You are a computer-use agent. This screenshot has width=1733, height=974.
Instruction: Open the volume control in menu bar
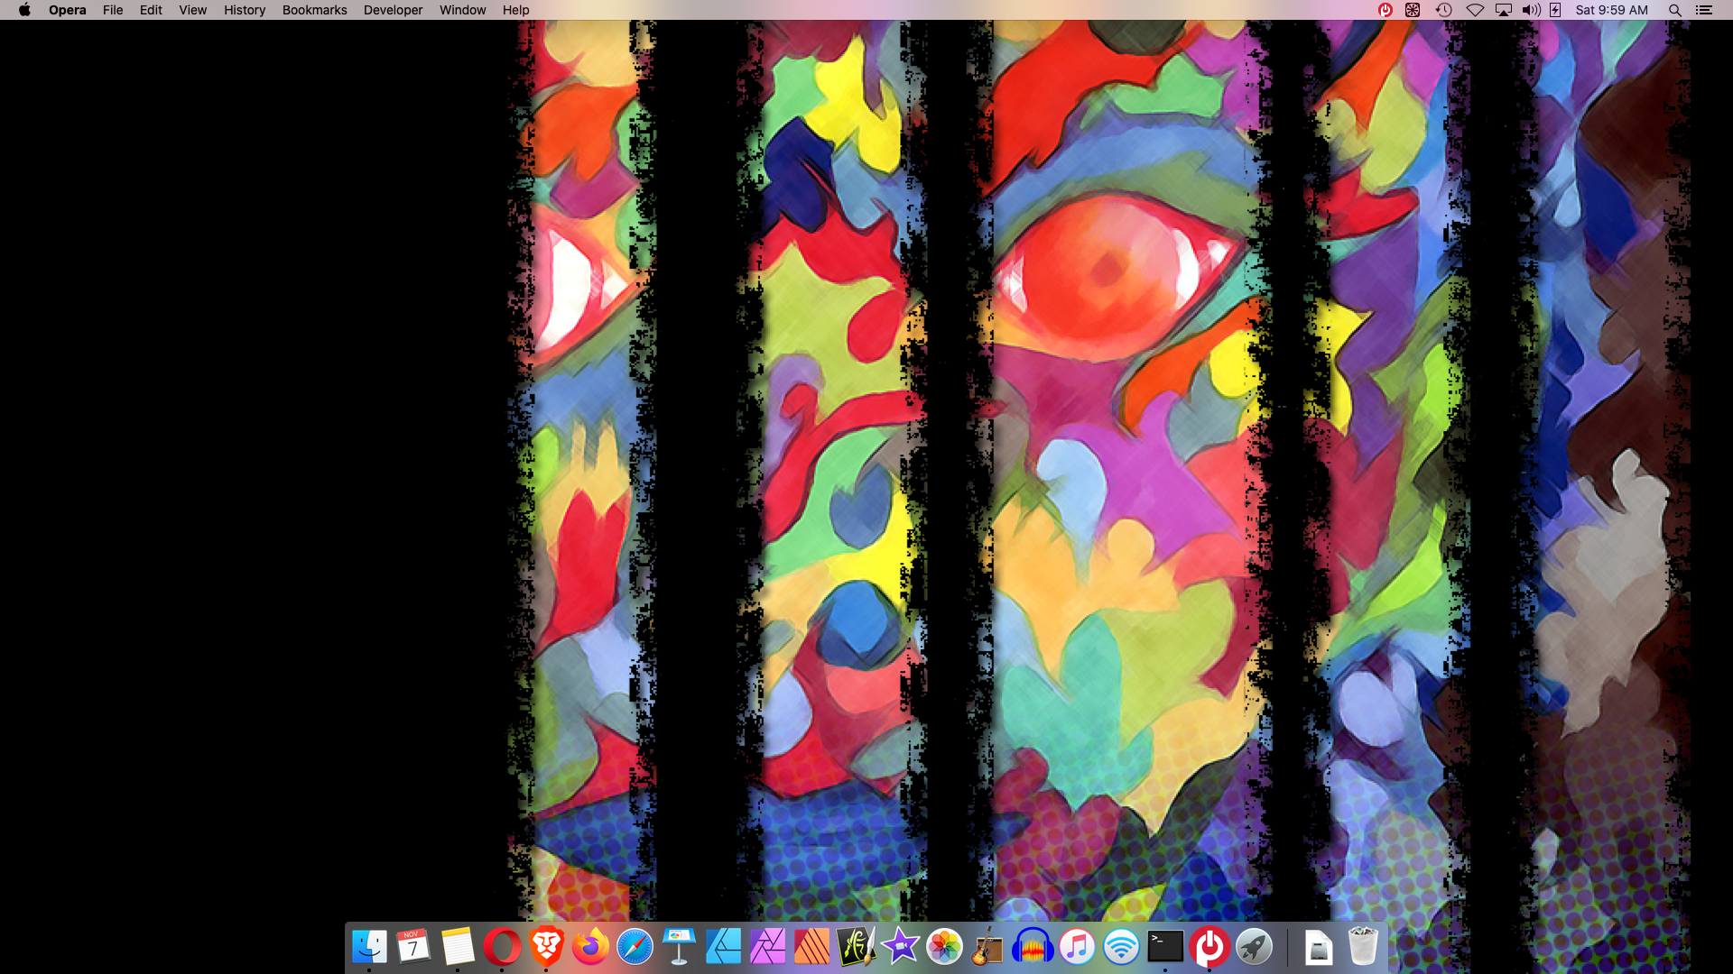click(1532, 10)
